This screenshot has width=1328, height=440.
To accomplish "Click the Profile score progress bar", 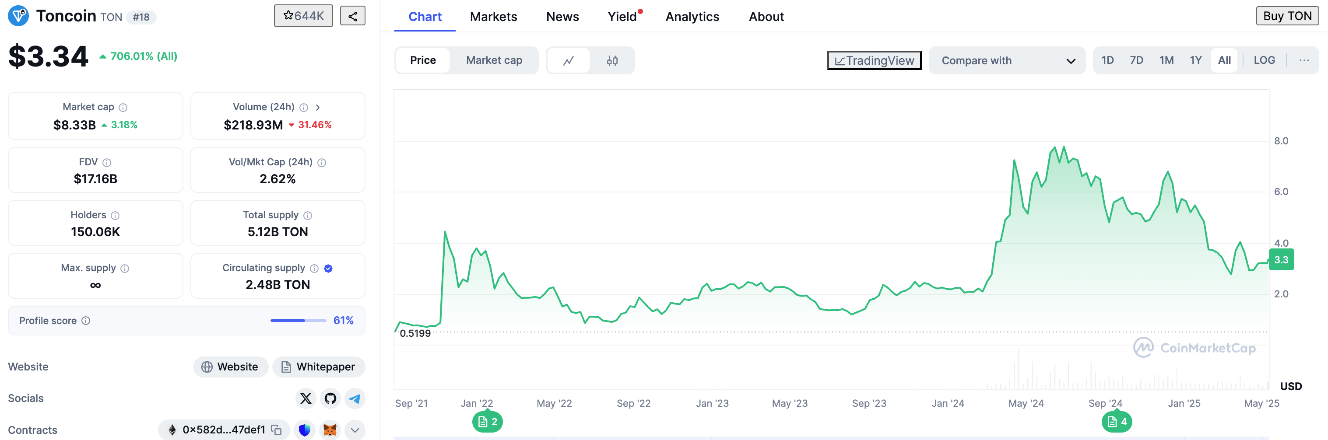I will pos(298,321).
